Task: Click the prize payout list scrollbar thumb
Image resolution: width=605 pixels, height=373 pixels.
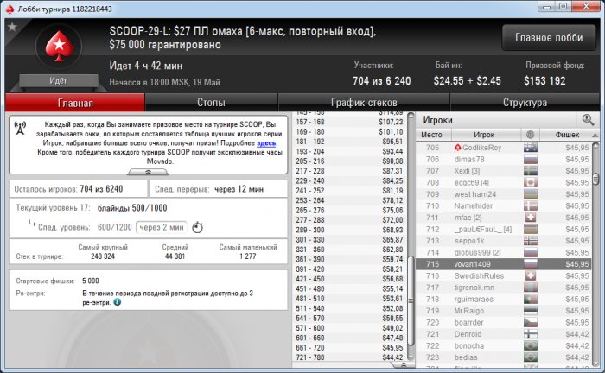Action: pos(411,300)
